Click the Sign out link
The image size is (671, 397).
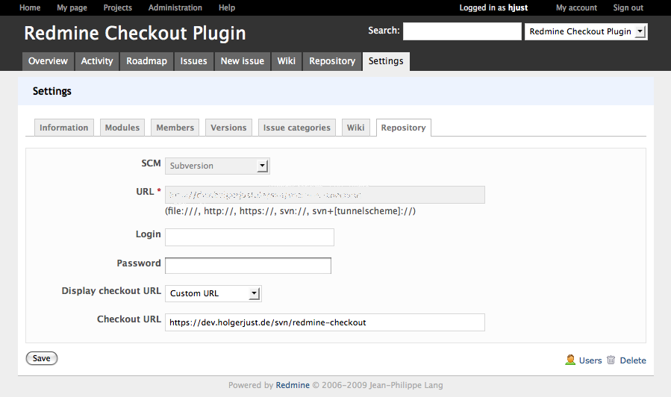628,7
